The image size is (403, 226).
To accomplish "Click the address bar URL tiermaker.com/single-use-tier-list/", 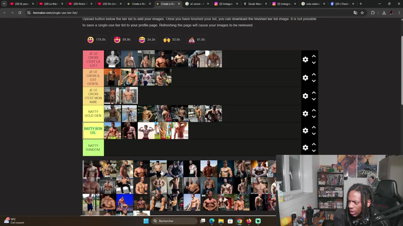I will [55, 13].
